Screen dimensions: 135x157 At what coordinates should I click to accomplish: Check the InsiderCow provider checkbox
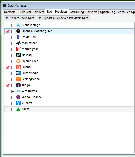tap(13, 37)
